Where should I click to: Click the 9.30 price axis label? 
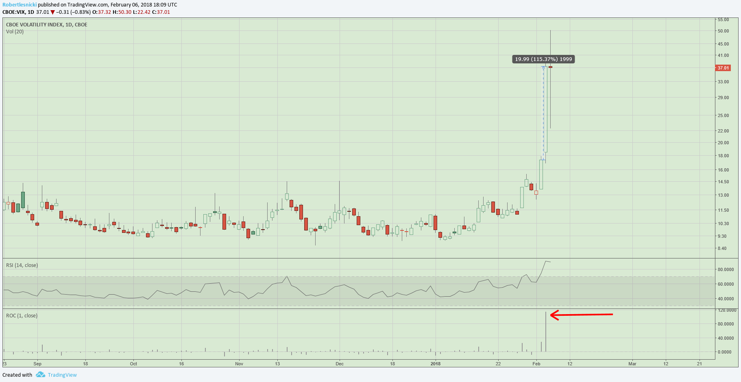[722, 236]
